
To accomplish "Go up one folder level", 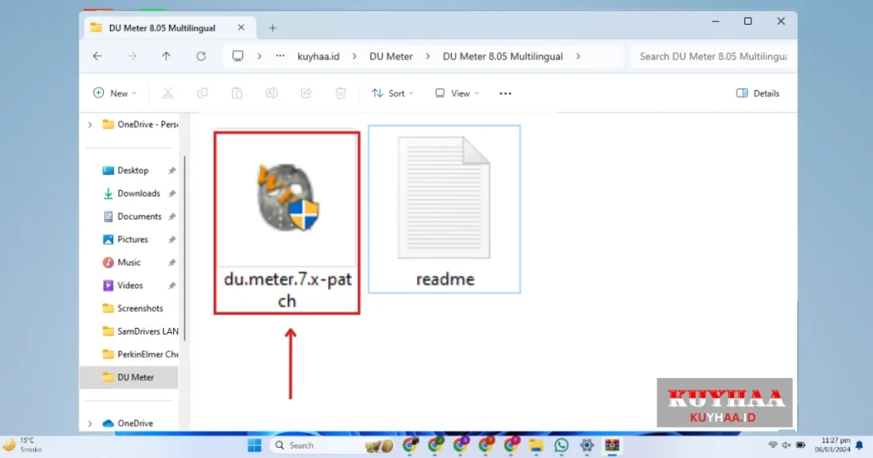I will point(166,56).
